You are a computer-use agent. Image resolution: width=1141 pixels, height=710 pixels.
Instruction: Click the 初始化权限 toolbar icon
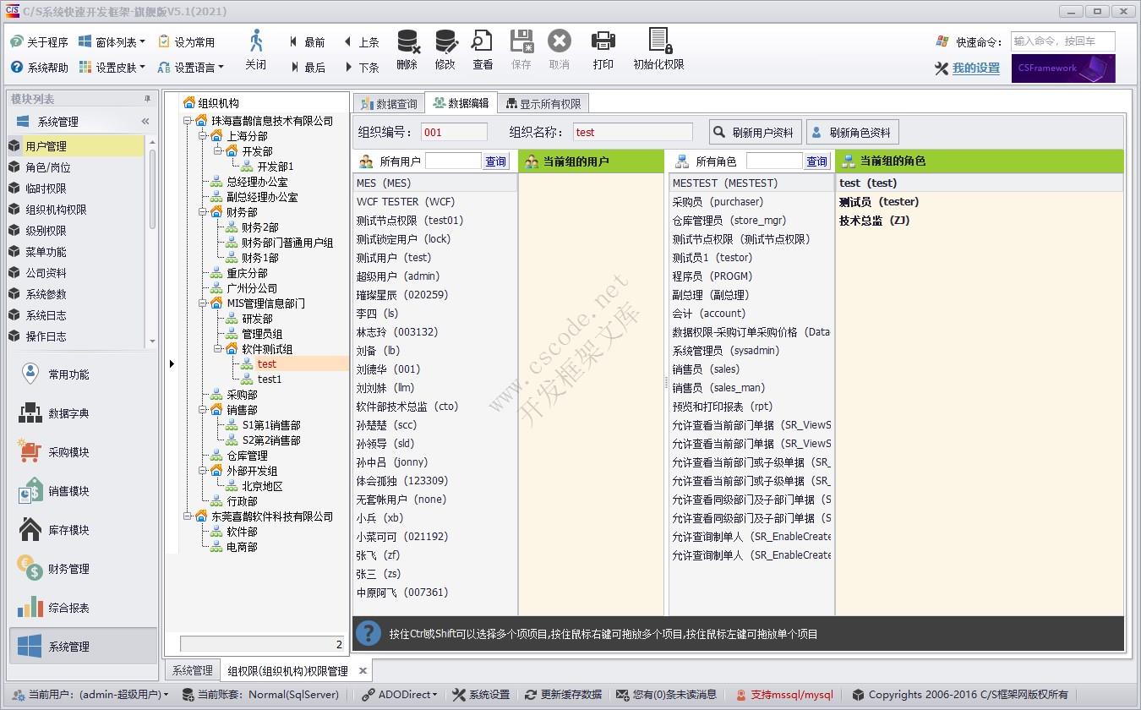[658, 48]
